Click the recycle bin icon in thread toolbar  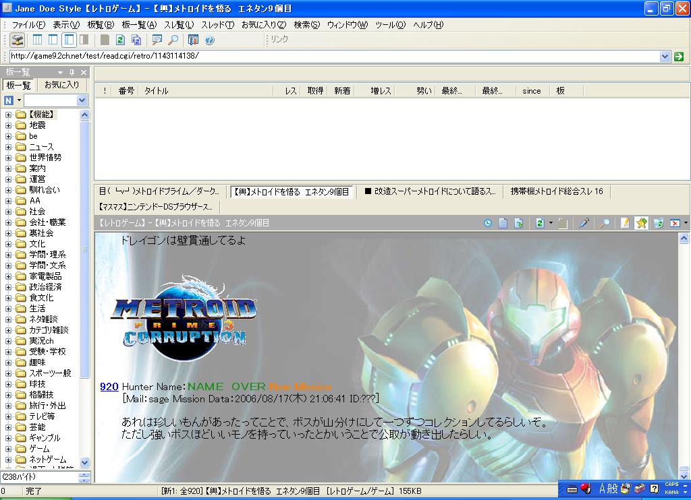click(659, 223)
